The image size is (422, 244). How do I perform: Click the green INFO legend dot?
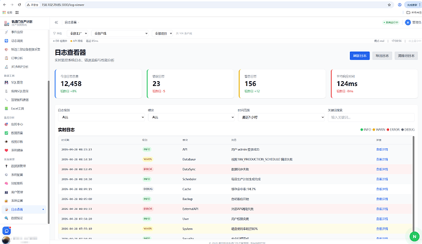tap(361, 130)
